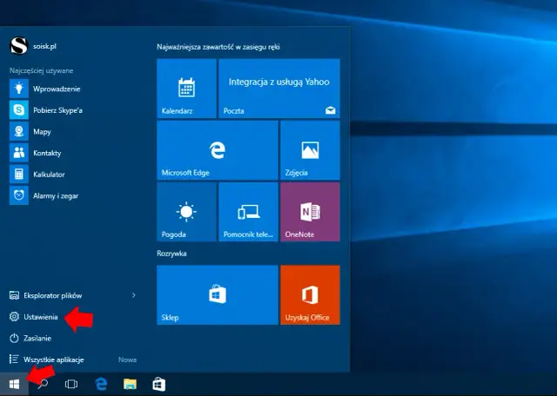The width and height of the screenshot is (557, 396).
Task: Click the Uzyskaj Office tile
Action: [310, 294]
